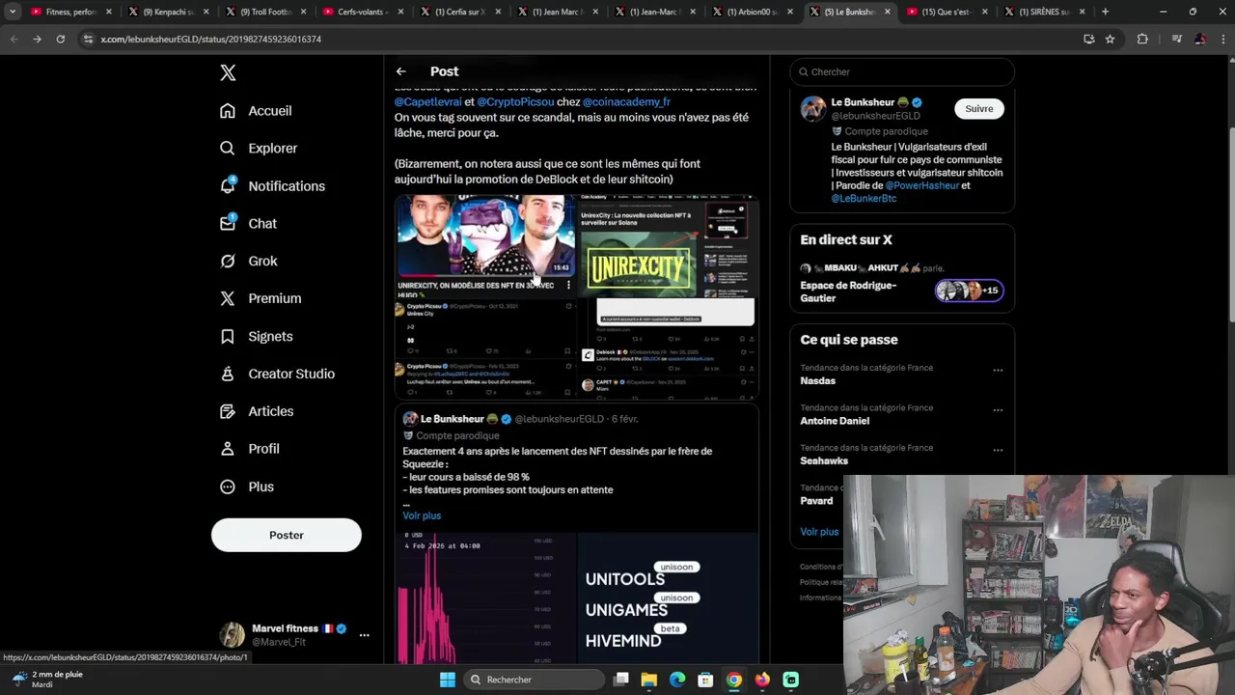Open Chat envelope icon

[x=228, y=223]
